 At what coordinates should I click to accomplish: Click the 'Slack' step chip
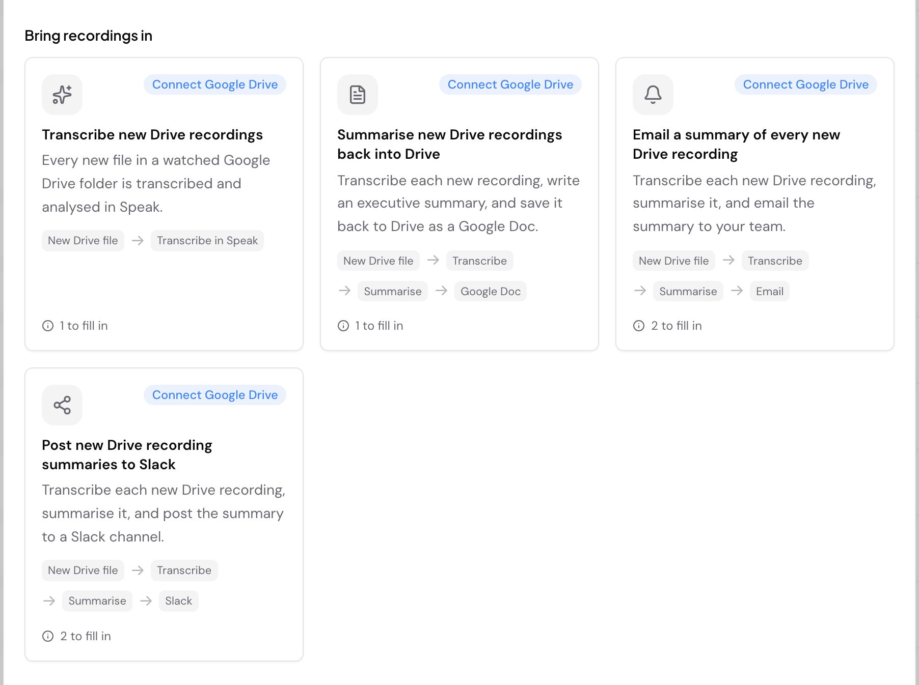(x=179, y=601)
